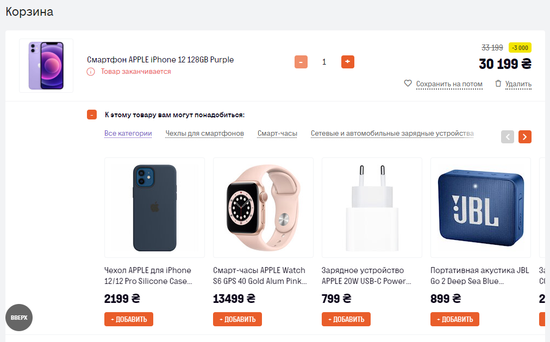Select the 'Все категории' tab
Screen dimensions: 550x342
(128, 134)
